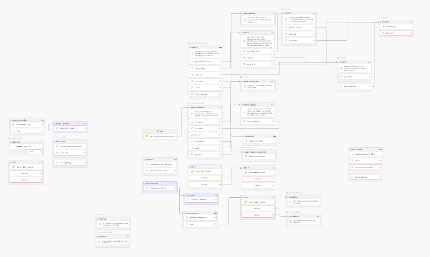Click the phone icon in Transfer-1 extension row
Screen dimensions: 430x257
tap(187, 199)
